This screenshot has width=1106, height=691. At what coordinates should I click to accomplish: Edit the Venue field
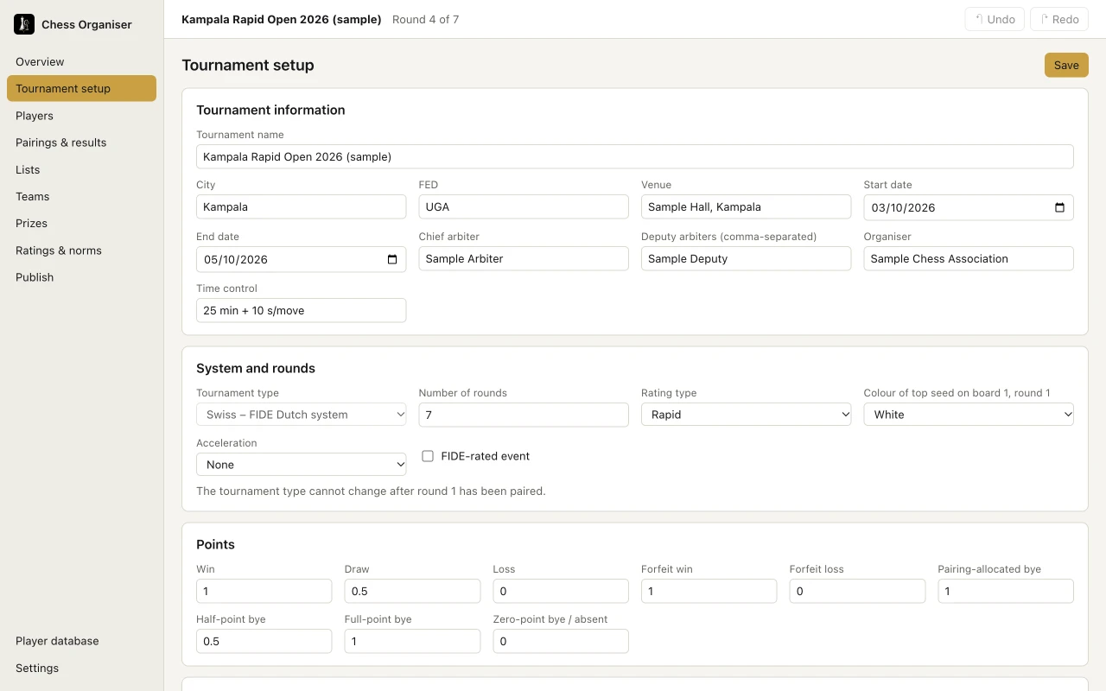point(747,206)
